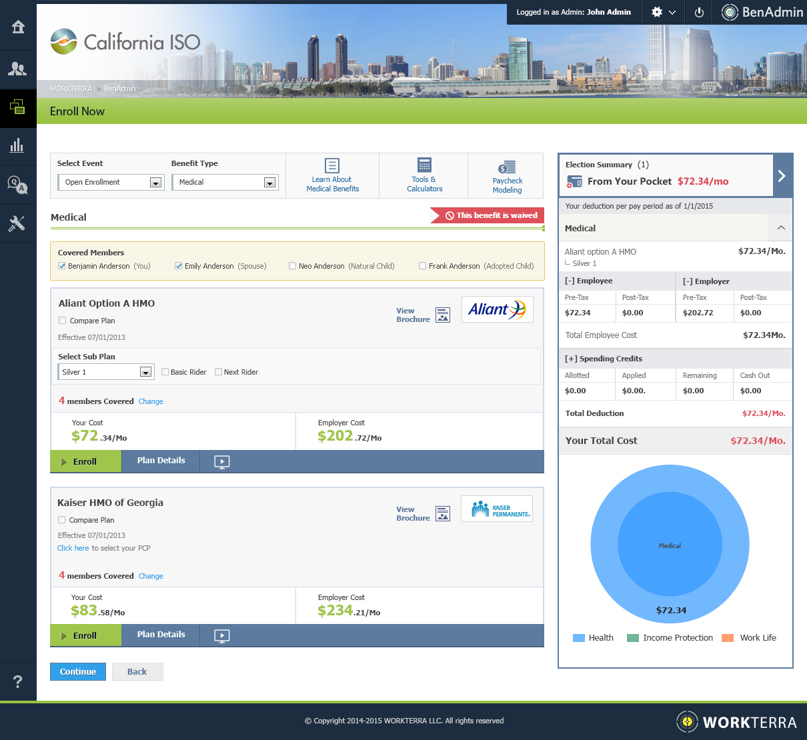Click the Health legend color swatch
The width and height of the screenshot is (807, 740).
tap(578, 638)
